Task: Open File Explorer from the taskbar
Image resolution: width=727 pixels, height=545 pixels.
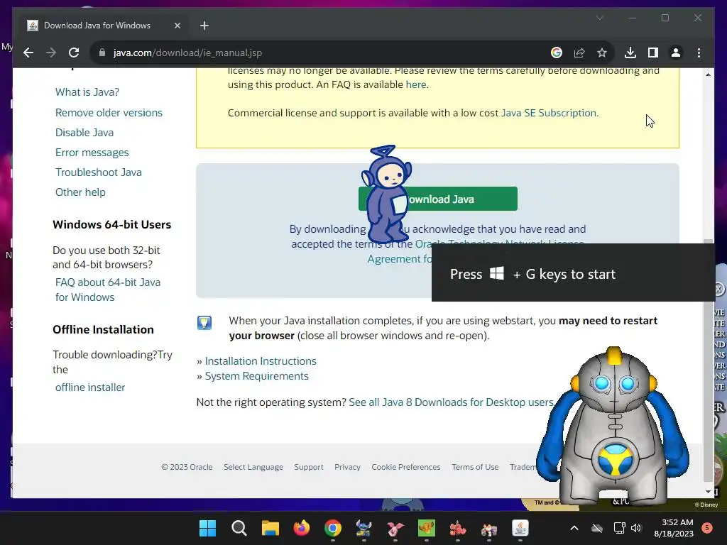Action: coord(270,528)
